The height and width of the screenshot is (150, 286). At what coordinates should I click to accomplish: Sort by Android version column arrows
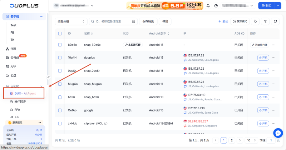[x=168, y=34]
